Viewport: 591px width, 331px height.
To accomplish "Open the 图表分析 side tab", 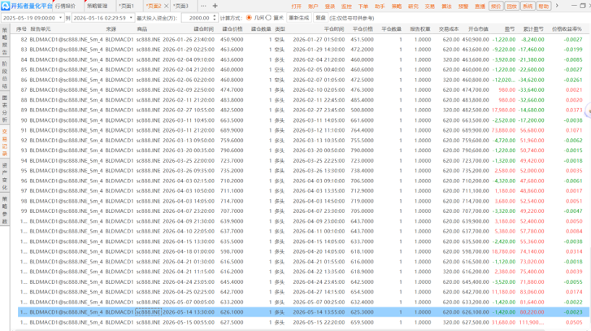I will (5, 109).
